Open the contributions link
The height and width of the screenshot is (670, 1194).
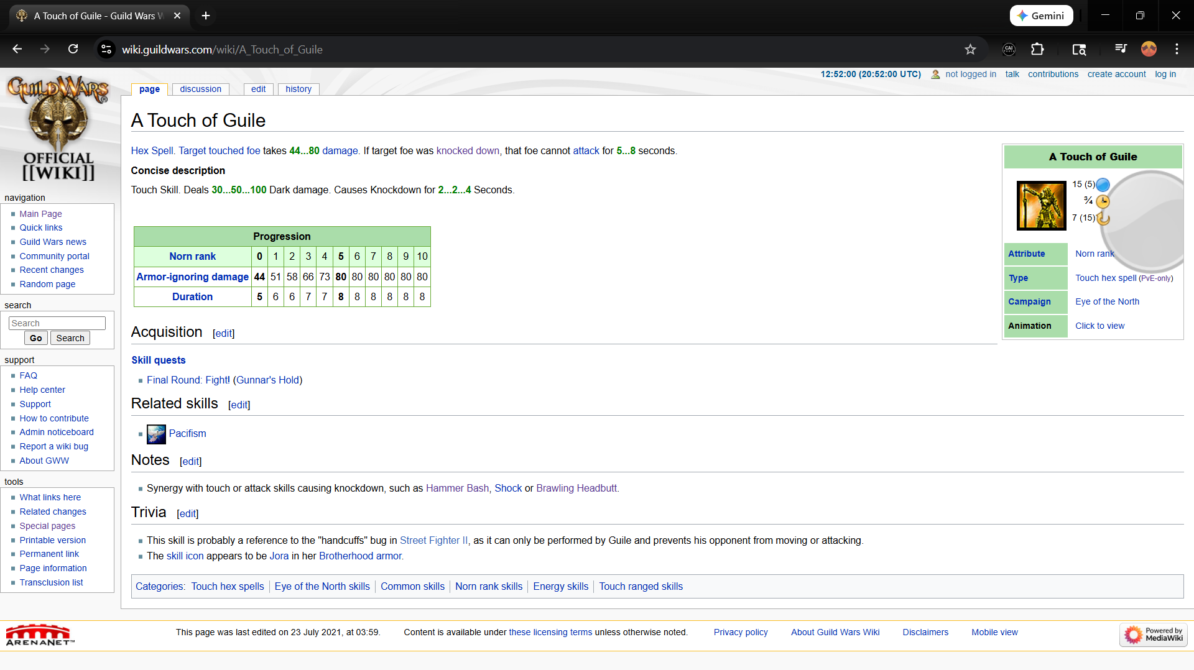pyautogui.click(x=1053, y=74)
